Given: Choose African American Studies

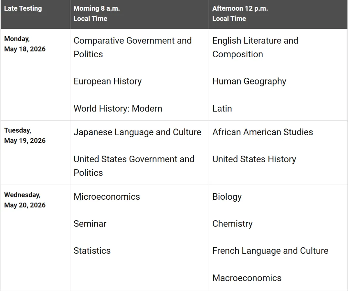Looking at the screenshot, I should tap(263, 132).
